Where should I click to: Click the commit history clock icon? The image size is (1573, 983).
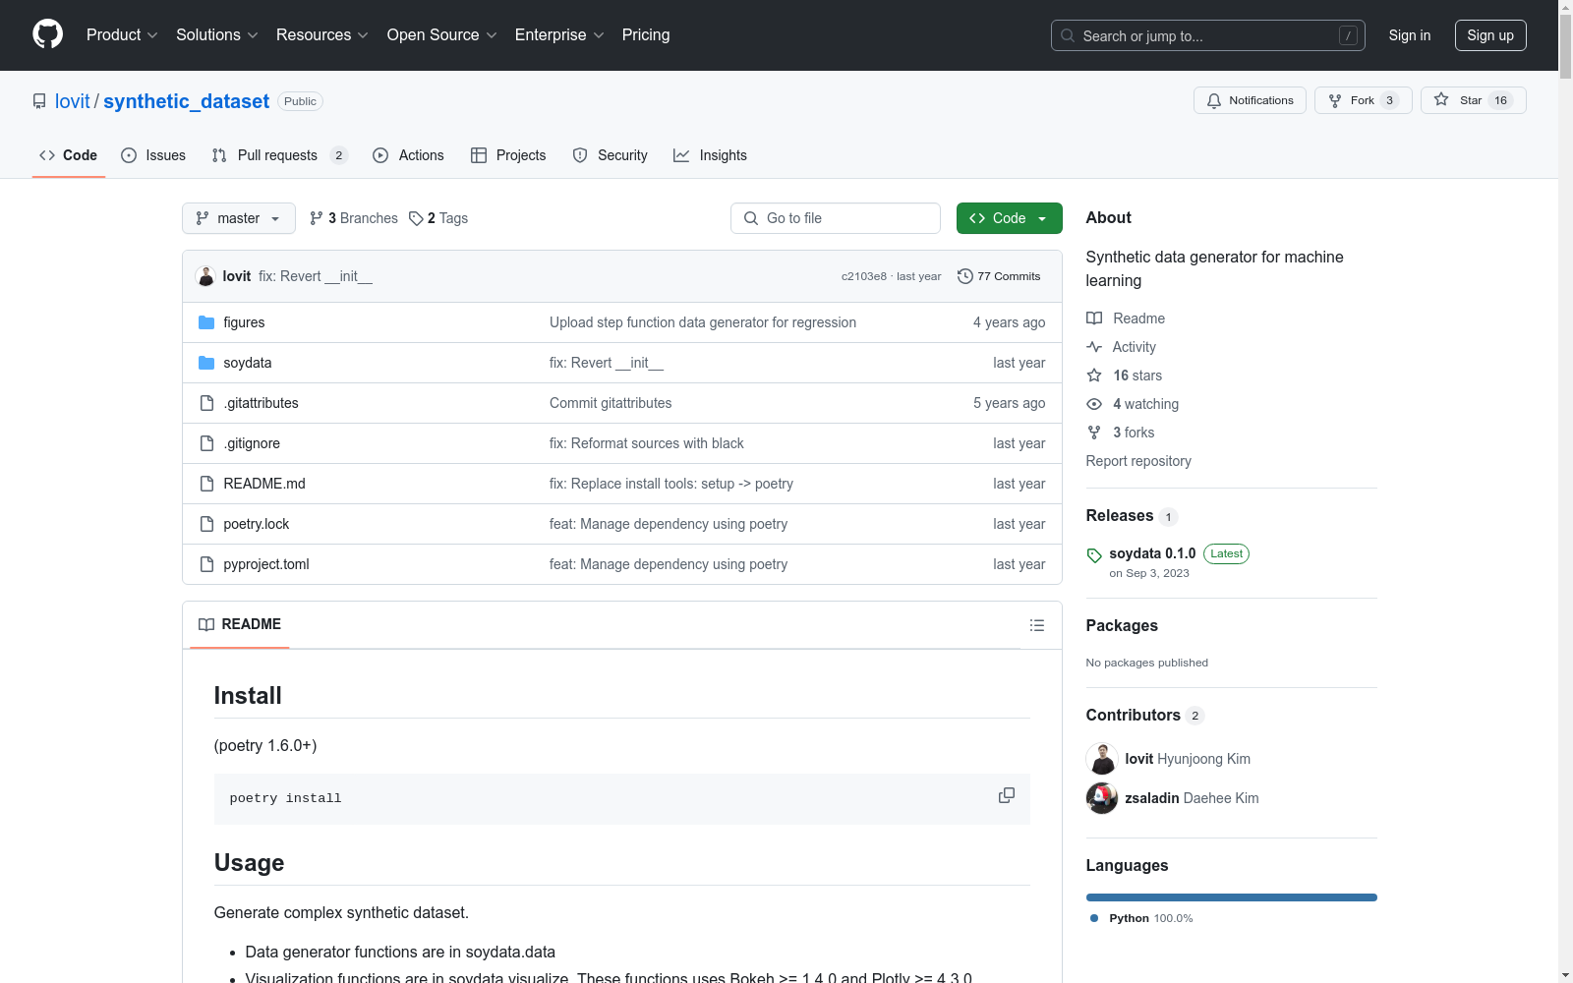(x=964, y=276)
